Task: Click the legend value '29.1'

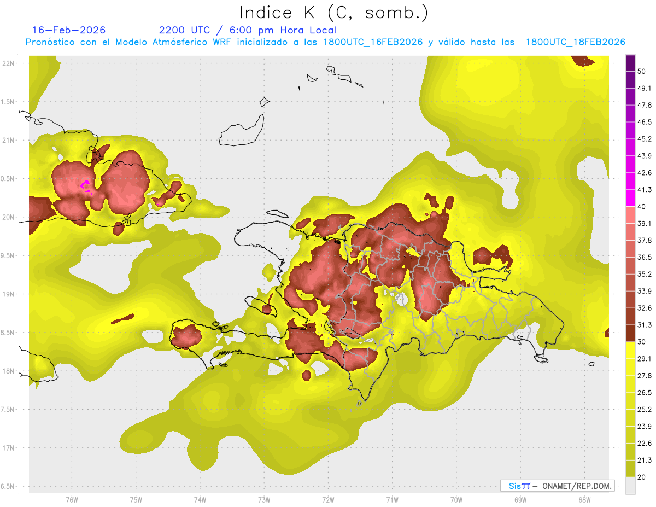Action: (x=644, y=359)
